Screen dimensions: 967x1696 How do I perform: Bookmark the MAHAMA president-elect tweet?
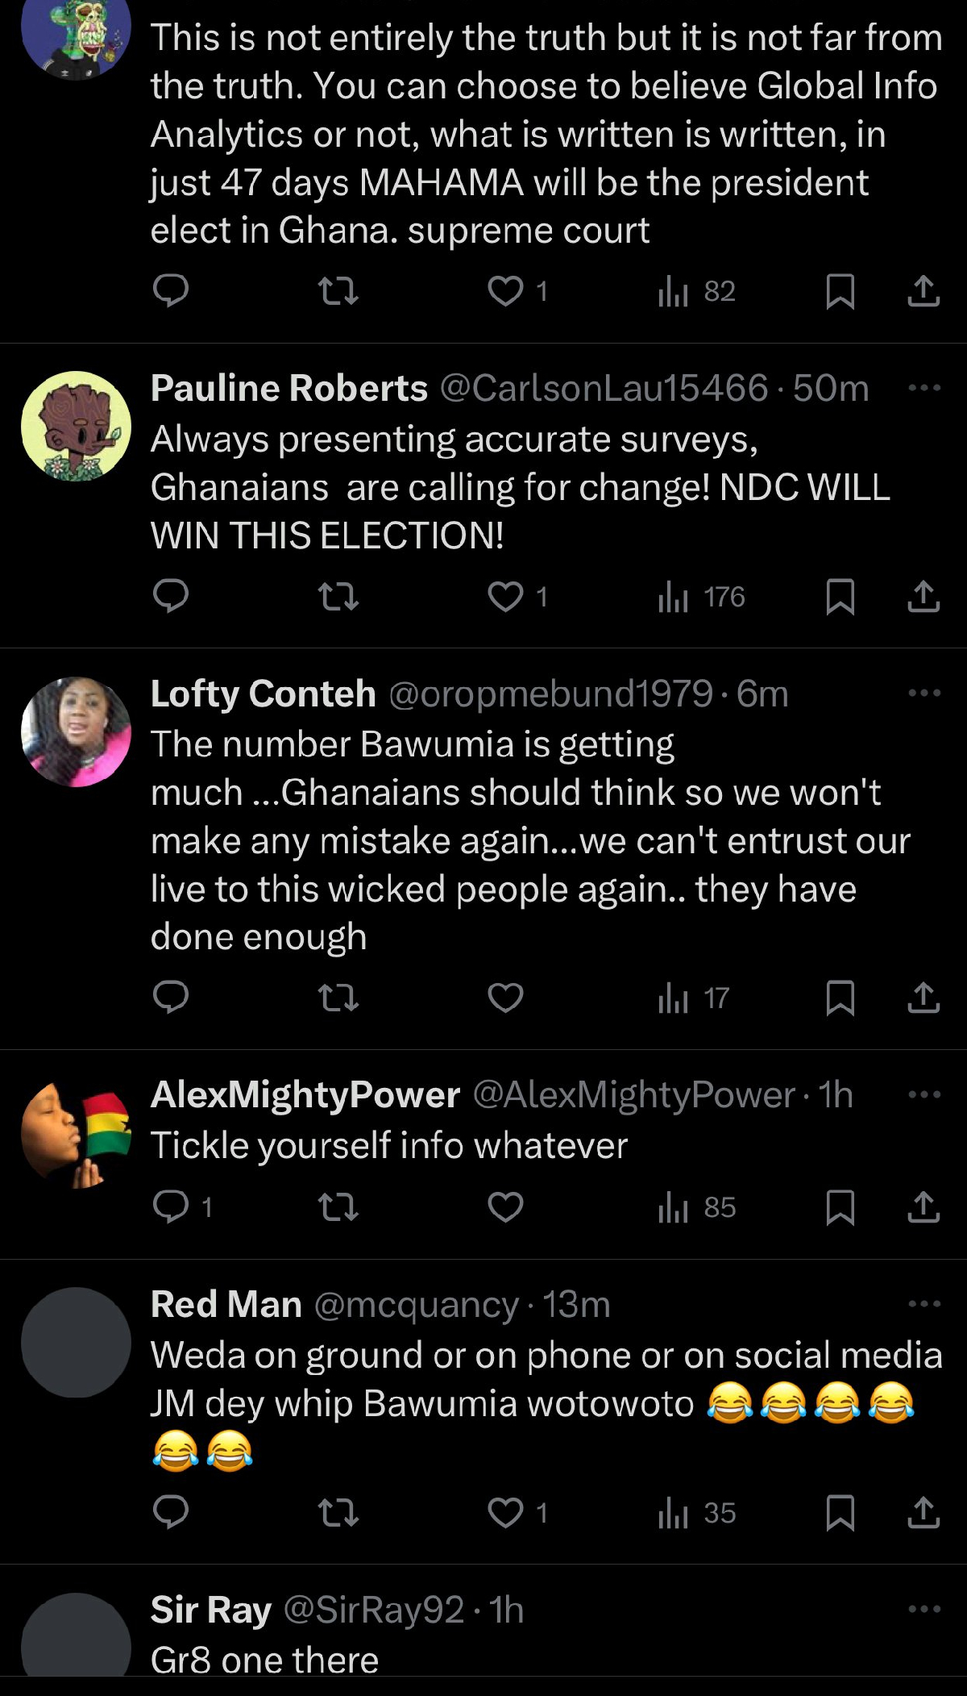pyautogui.click(x=840, y=291)
